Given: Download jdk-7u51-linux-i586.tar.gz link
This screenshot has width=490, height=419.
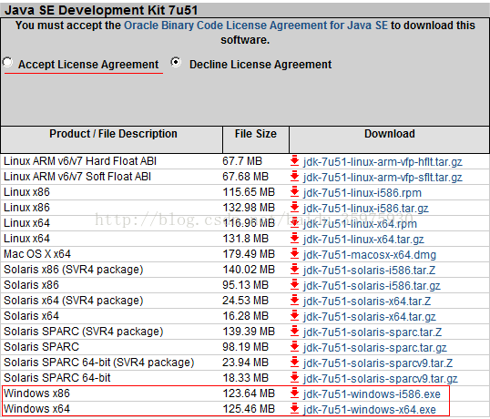Looking at the screenshot, I should point(365,209).
